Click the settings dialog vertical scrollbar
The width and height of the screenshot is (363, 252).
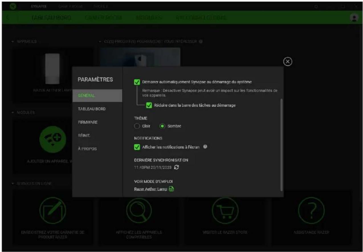point(282,145)
